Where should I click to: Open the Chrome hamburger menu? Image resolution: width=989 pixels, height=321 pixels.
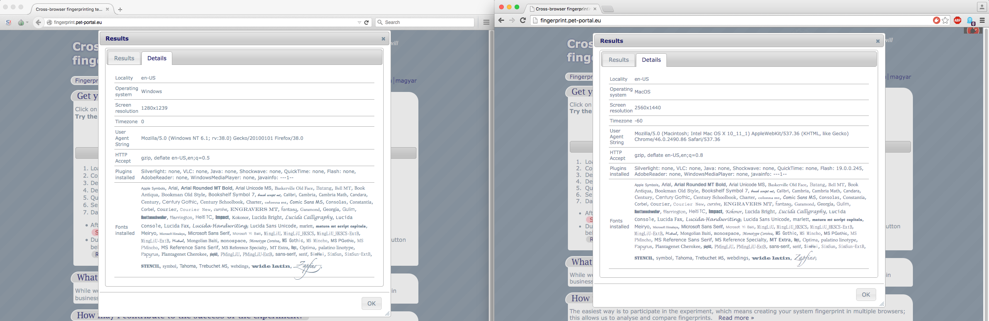click(982, 20)
